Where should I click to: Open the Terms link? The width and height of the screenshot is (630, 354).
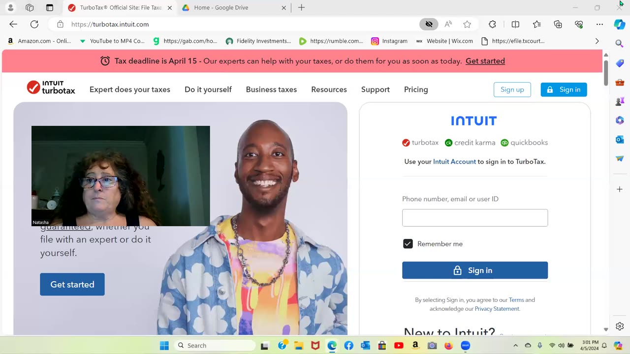click(x=516, y=300)
